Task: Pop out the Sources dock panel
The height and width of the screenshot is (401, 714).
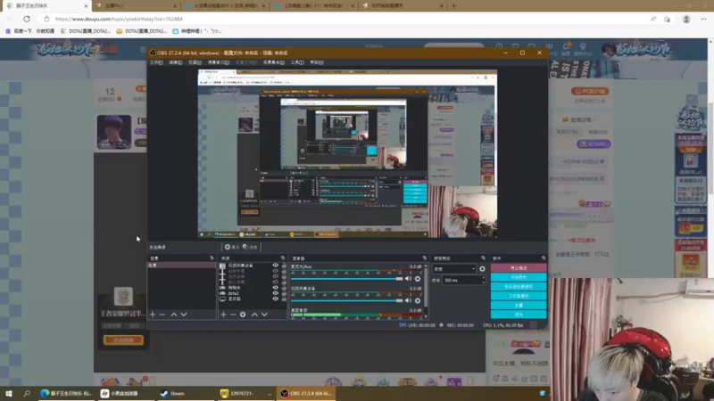Action: tap(283, 258)
